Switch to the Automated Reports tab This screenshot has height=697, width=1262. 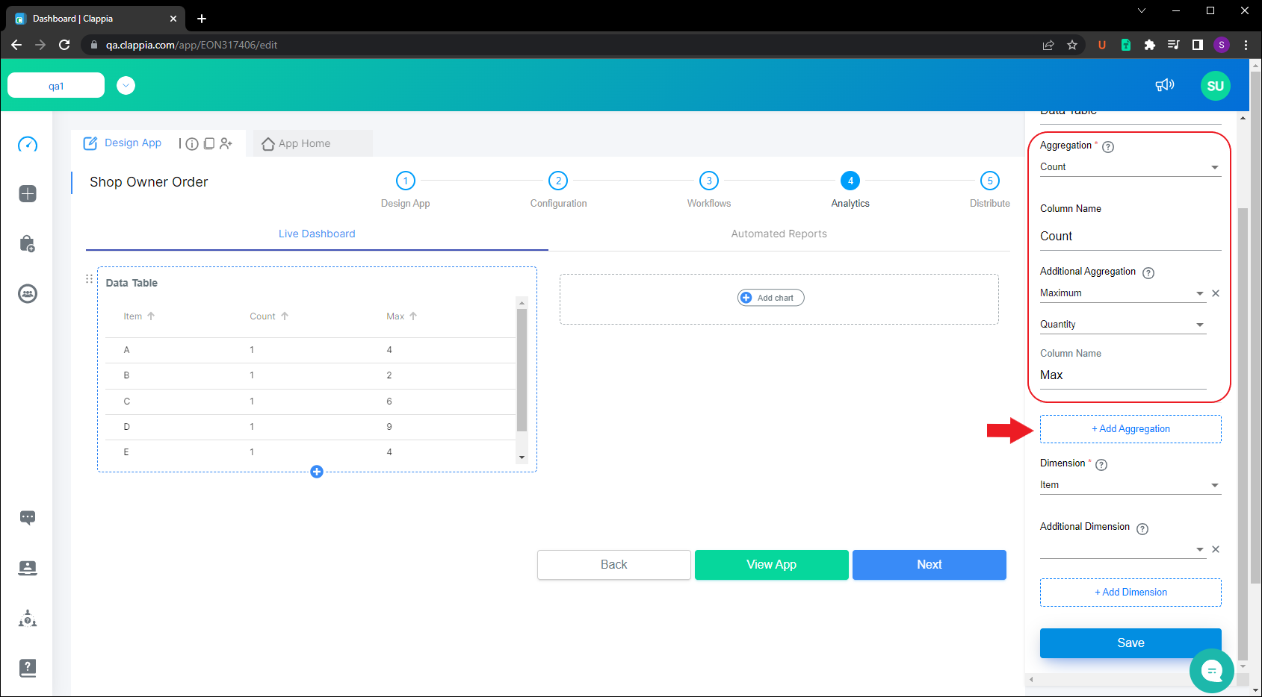click(779, 234)
